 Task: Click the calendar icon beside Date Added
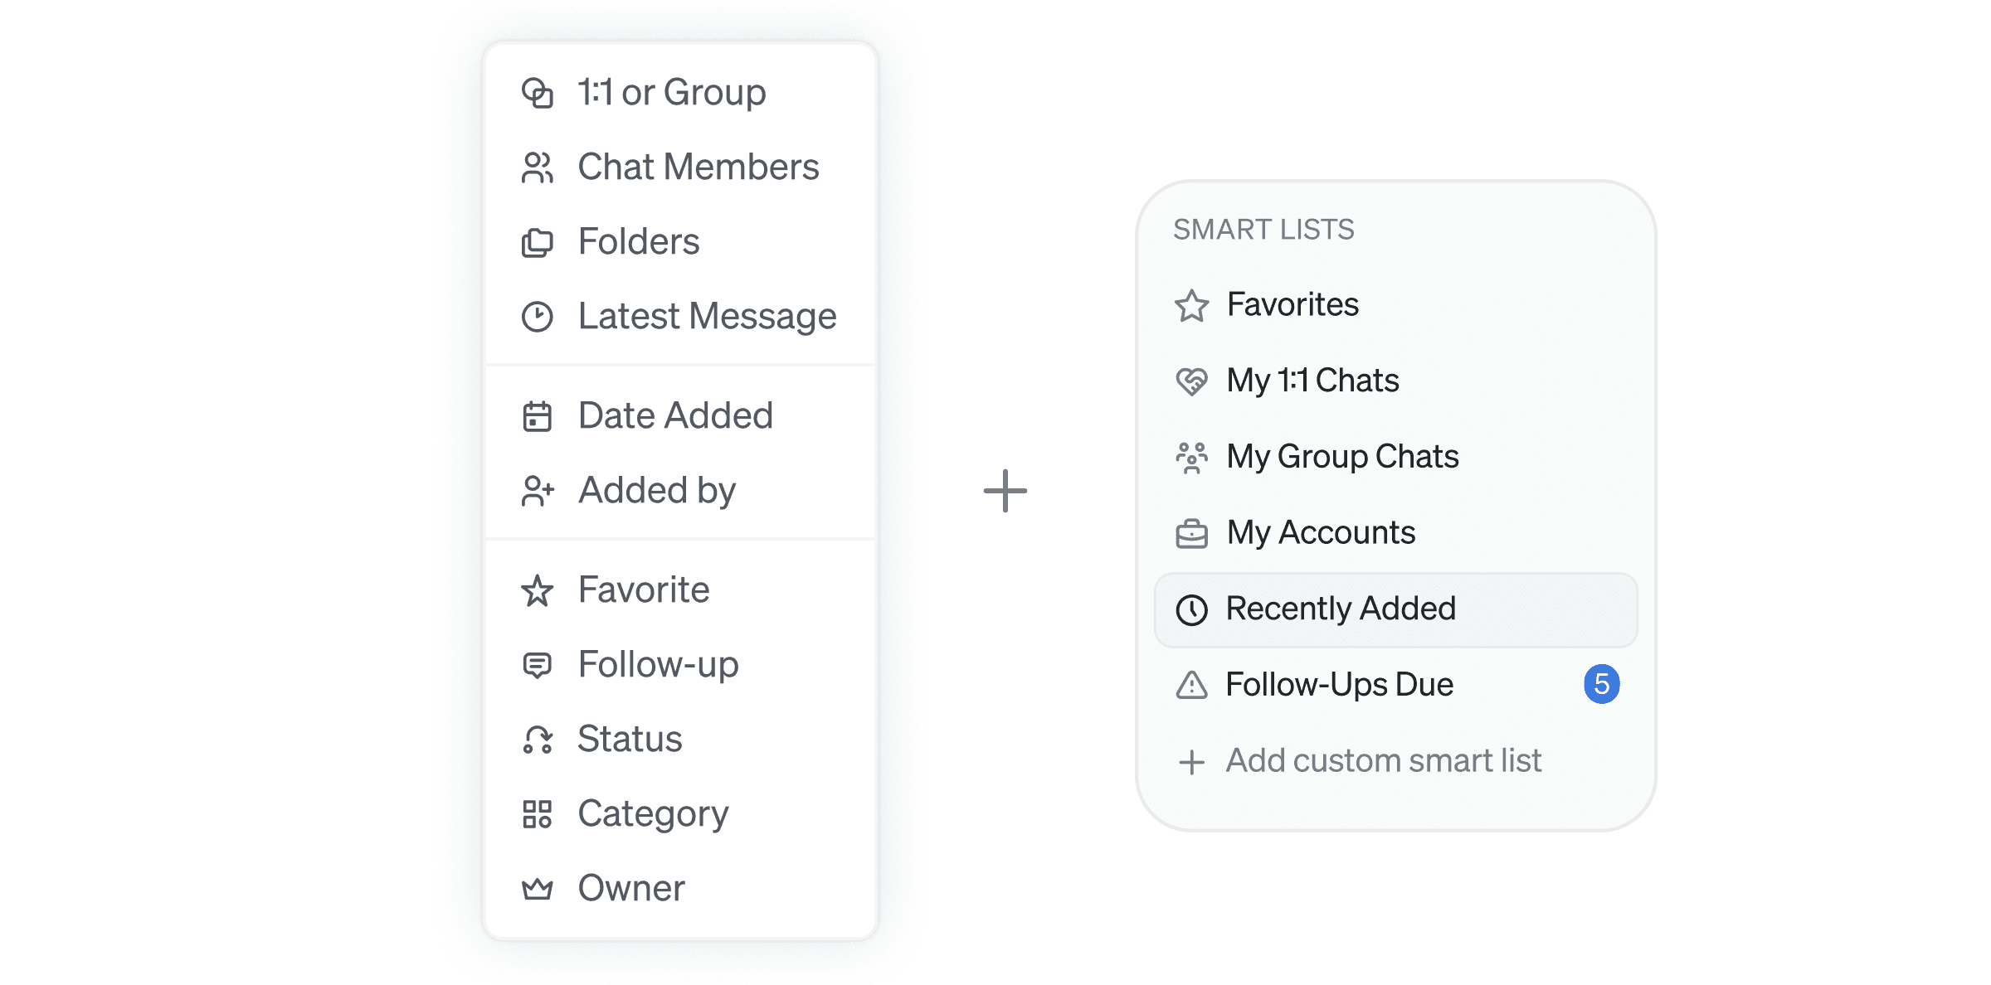[537, 416]
